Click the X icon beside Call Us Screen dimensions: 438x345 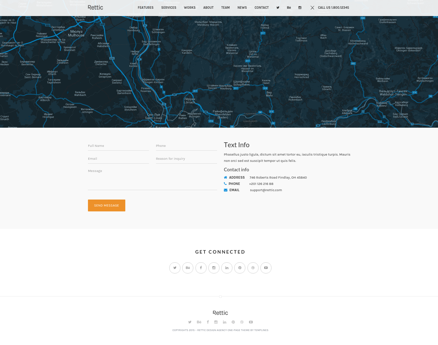(312, 8)
